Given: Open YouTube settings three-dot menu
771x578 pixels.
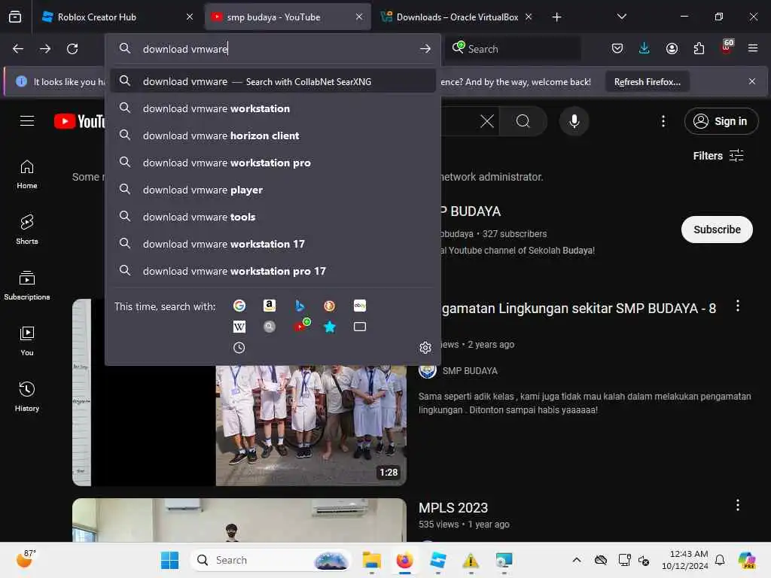Looking at the screenshot, I should pos(663,121).
